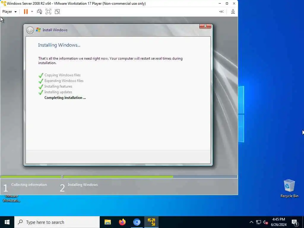The image size is (304, 228).
Task: Select the 'Copying Windows files' step
Action: pos(62,75)
